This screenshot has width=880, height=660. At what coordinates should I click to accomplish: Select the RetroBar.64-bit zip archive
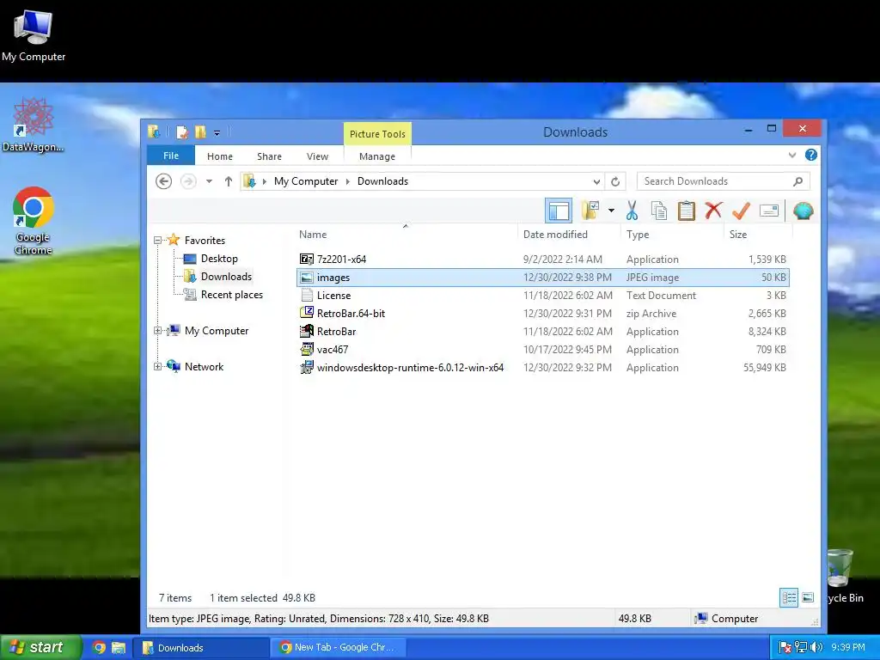click(x=543, y=313)
